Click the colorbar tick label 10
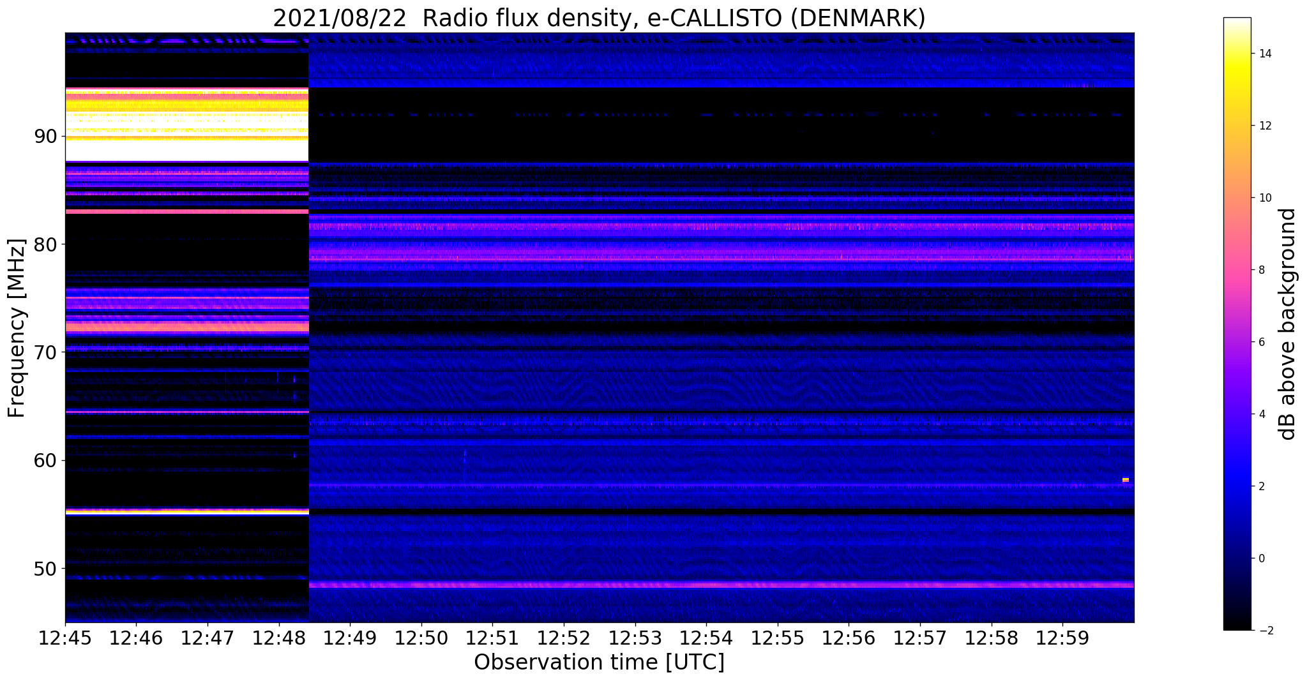The width and height of the screenshot is (1307, 681). [1264, 198]
